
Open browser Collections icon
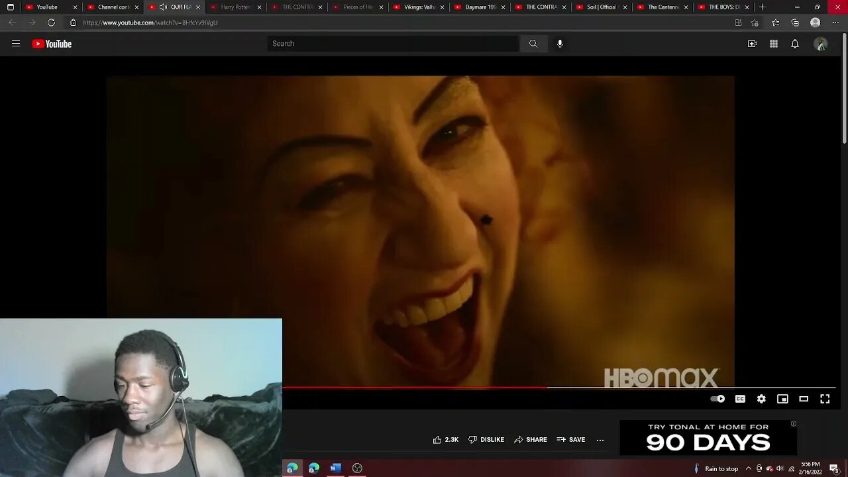tap(795, 23)
